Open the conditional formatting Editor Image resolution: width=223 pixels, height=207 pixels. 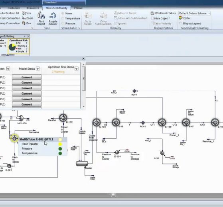(x=185, y=18)
